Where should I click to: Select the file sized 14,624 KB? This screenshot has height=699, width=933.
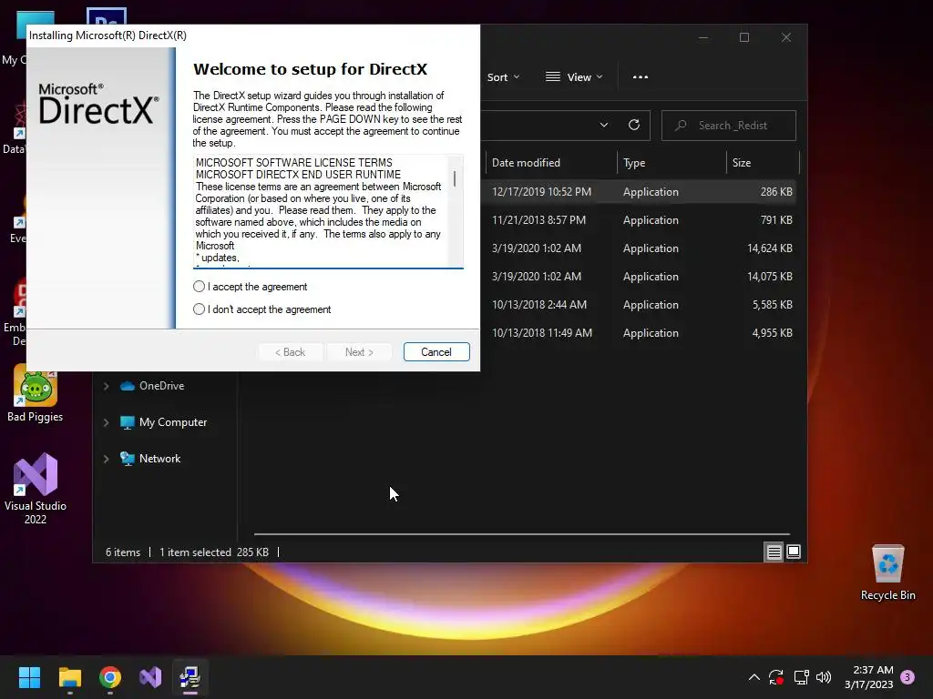pos(640,248)
